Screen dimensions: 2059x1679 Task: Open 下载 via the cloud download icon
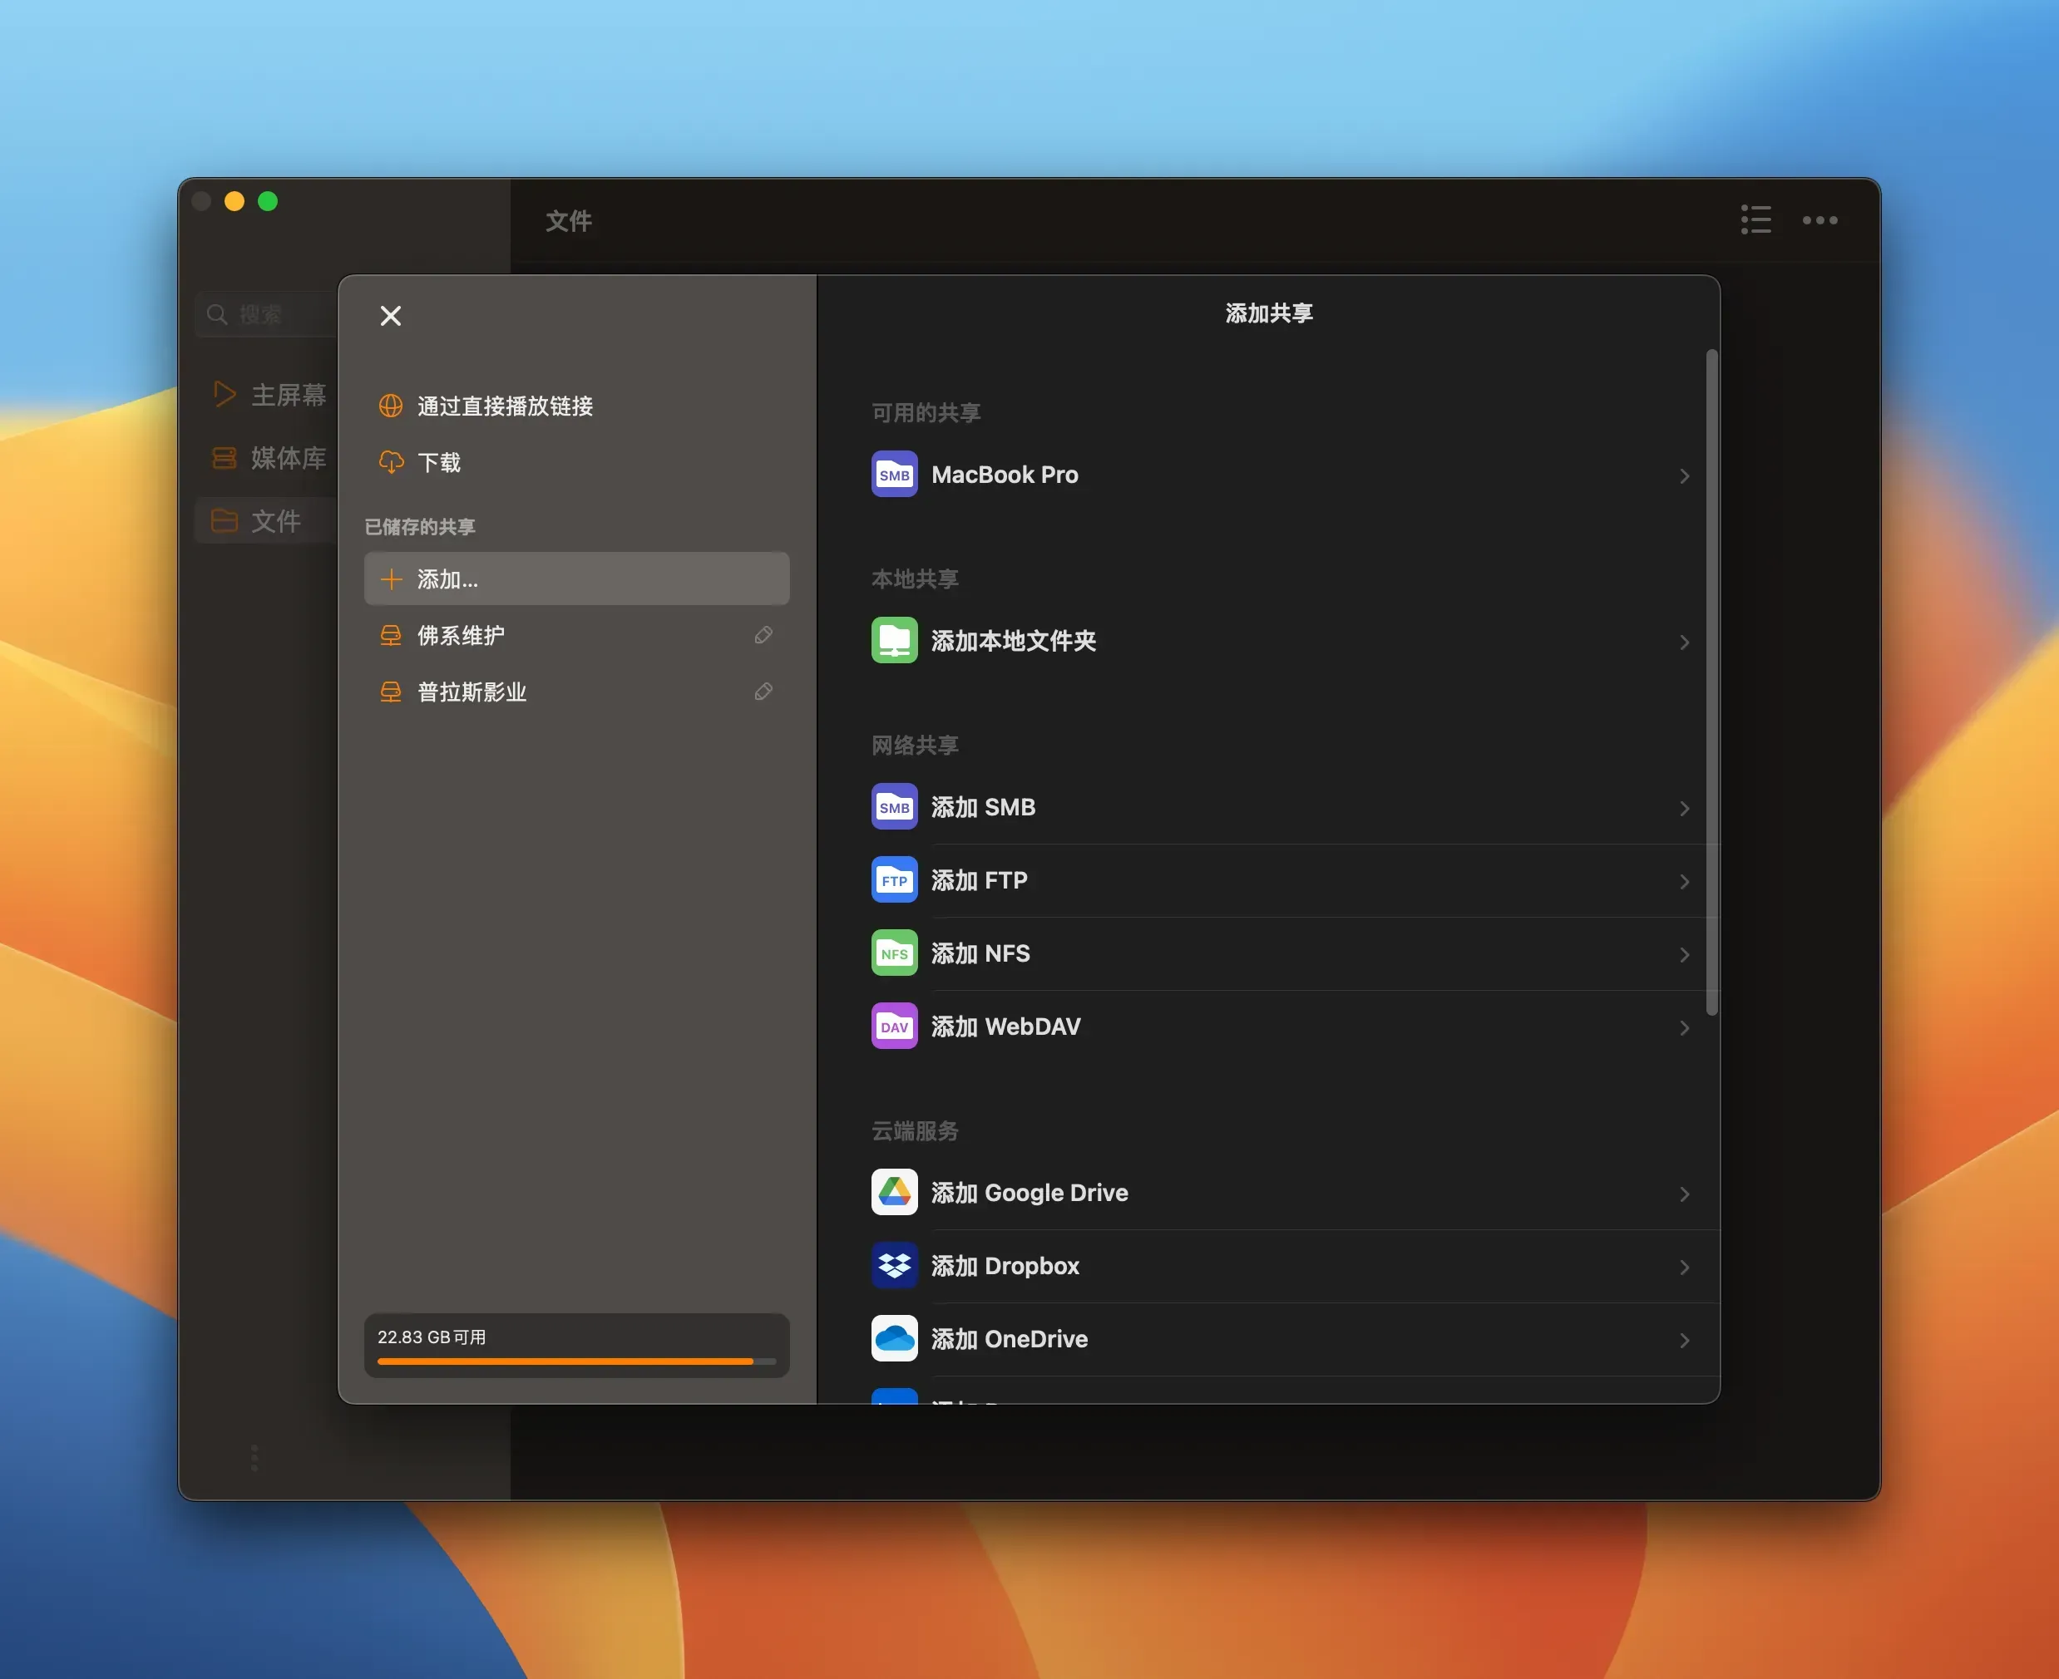click(x=391, y=462)
